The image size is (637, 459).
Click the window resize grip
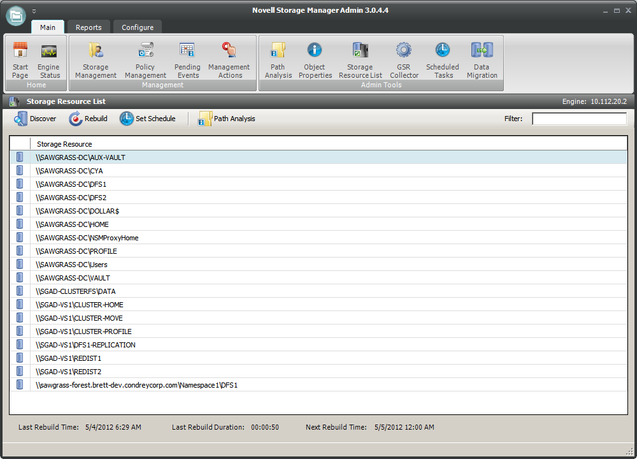[629, 452]
